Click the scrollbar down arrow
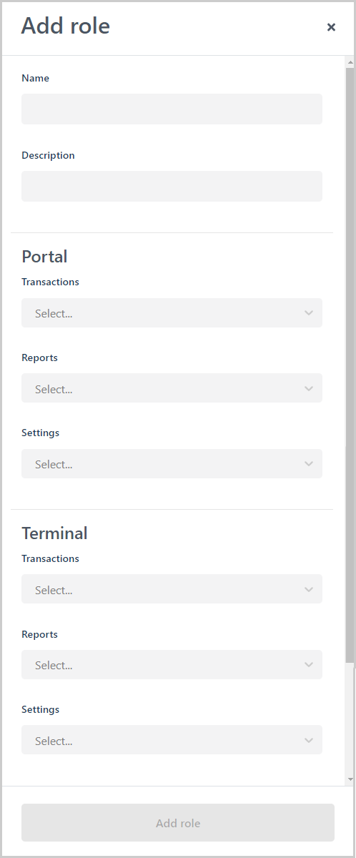Screen dimensions: 356x858 350,779
